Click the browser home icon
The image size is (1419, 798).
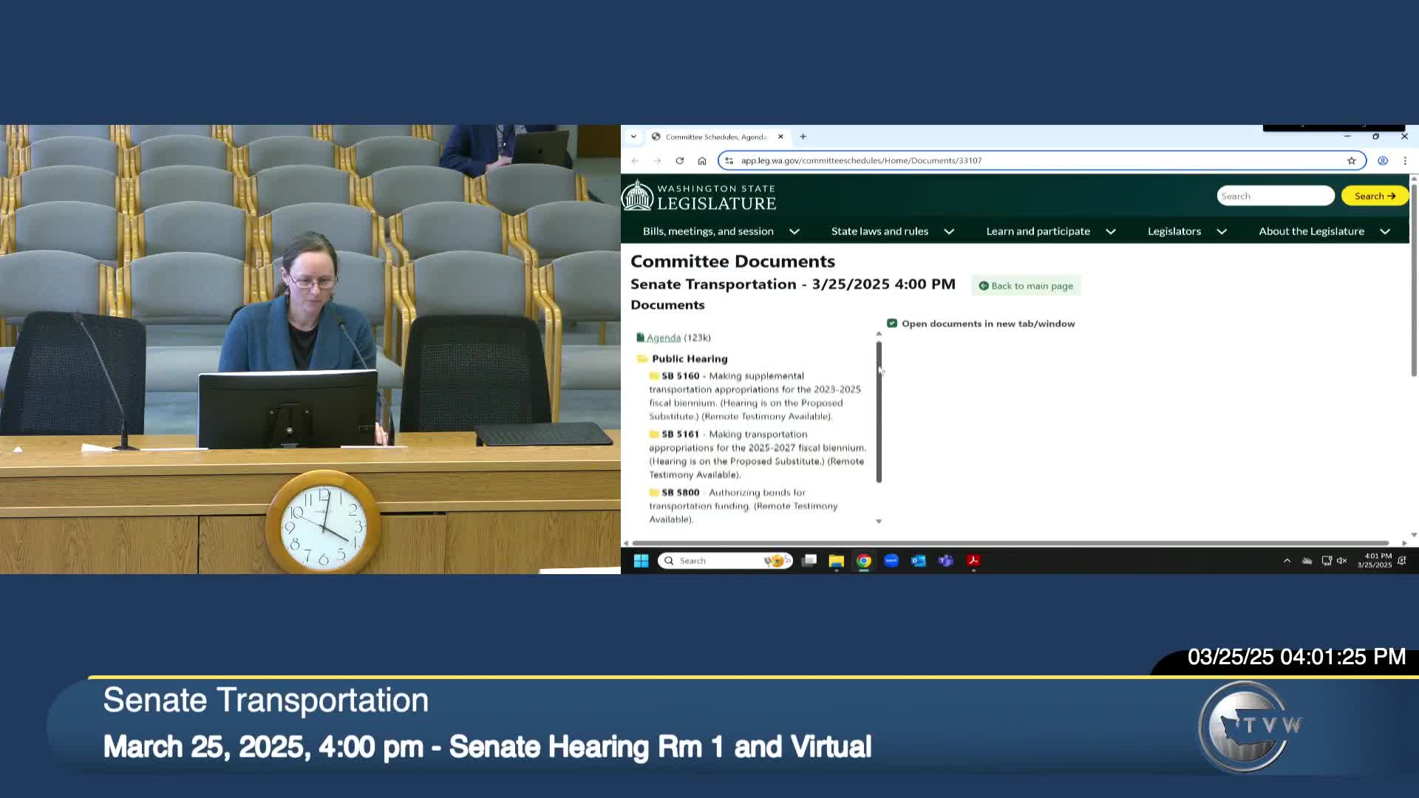click(702, 160)
